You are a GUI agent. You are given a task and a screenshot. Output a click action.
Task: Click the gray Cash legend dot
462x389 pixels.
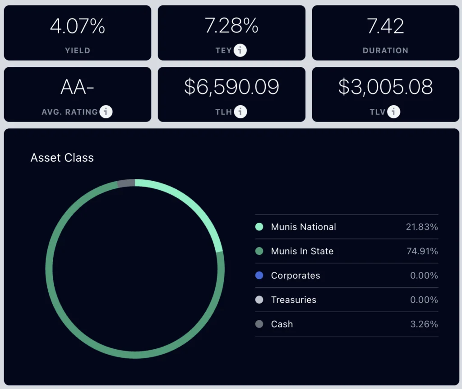[259, 324]
